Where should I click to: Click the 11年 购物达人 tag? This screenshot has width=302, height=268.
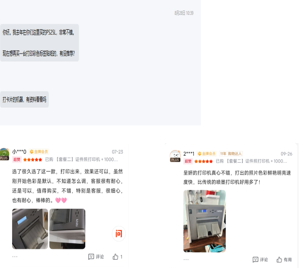coord(231,153)
